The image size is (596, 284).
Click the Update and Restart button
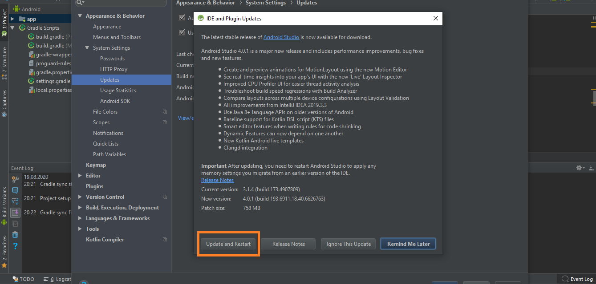228,244
